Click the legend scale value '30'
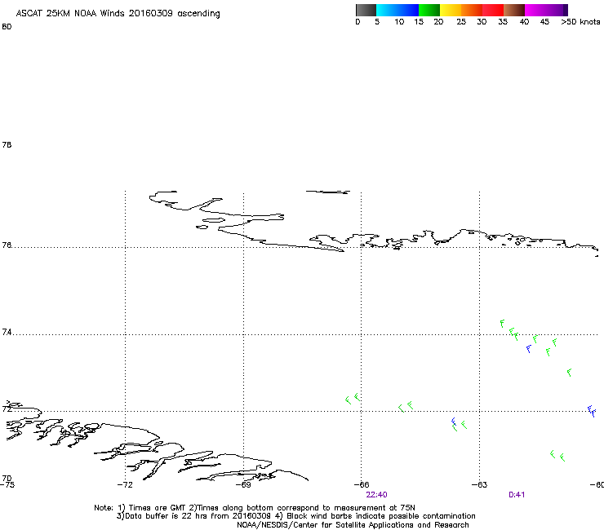Screen dimensions: 604x530 coord(482,22)
